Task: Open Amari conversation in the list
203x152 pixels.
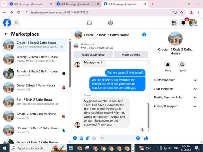Action: pyautogui.click(x=34, y=116)
